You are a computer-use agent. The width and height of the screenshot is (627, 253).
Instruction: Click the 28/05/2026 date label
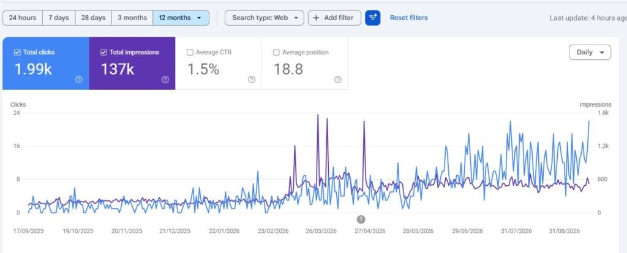pyautogui.click(x=418, y=231)
